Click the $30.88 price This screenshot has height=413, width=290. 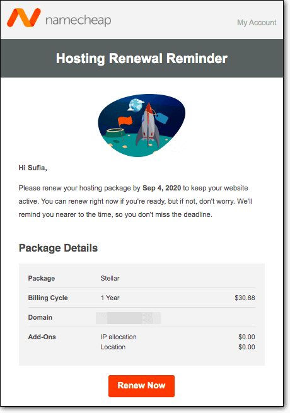245,298
